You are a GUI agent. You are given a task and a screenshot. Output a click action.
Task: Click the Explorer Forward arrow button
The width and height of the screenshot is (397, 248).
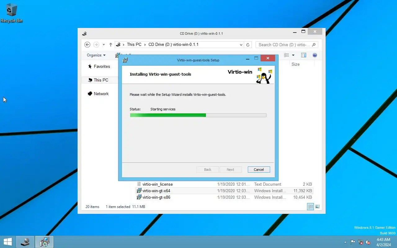tap(96, 45)
